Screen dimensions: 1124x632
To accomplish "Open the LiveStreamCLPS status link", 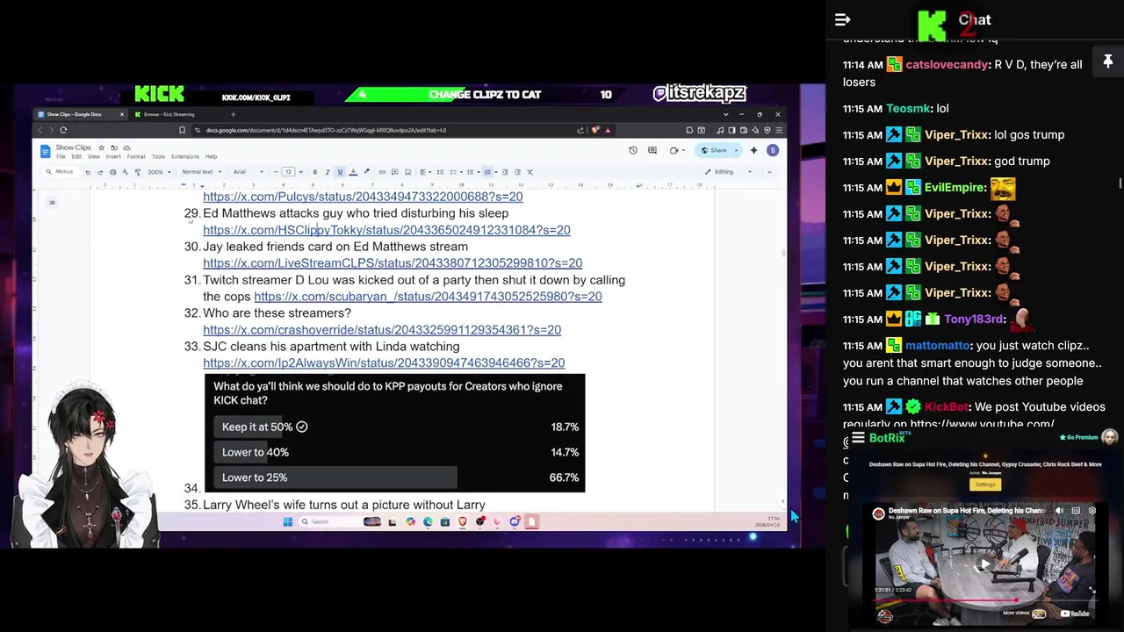I will point(393,263).
